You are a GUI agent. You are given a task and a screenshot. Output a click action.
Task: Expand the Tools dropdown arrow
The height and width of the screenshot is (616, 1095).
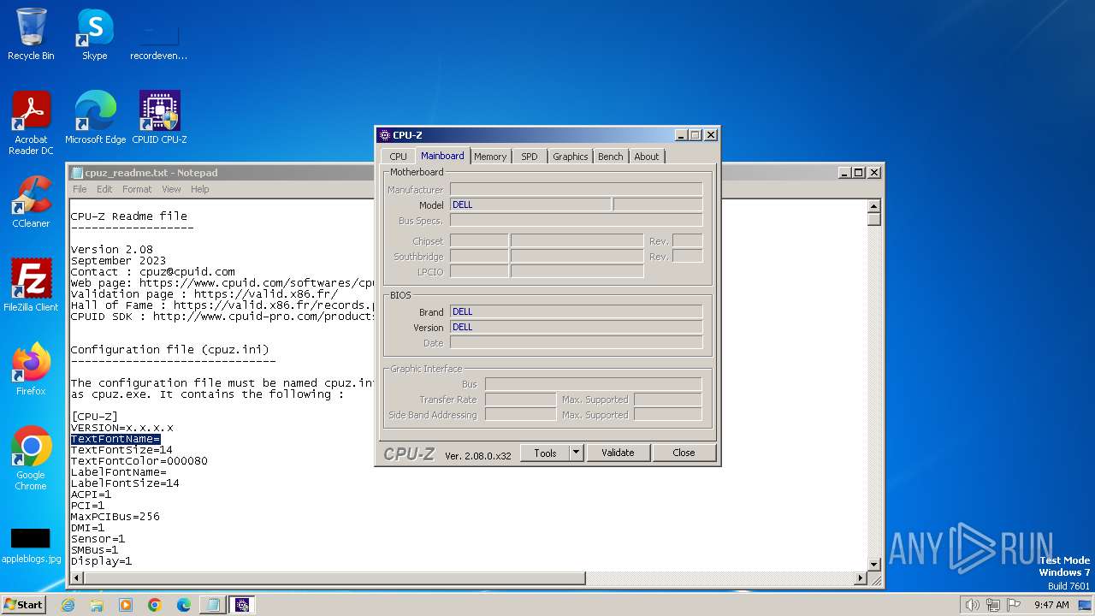[x=577, y=453]
